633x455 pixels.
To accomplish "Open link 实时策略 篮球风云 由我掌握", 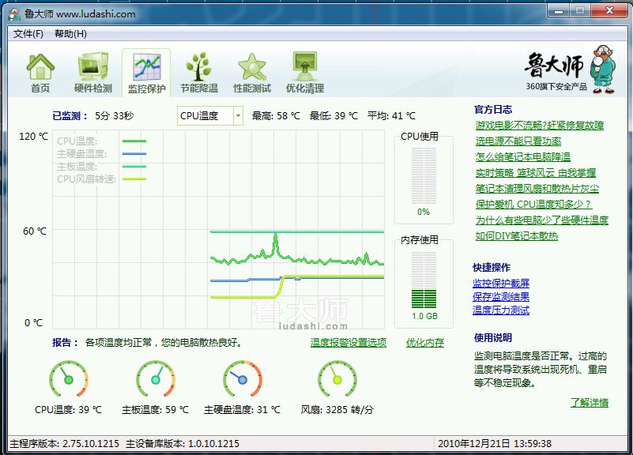I will (535, 173).
